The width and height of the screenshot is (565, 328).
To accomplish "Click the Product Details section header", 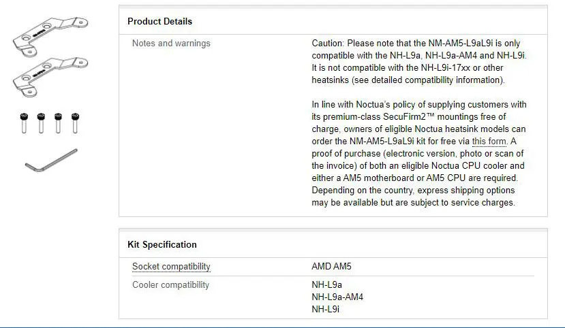I will (x=160, y=22).
